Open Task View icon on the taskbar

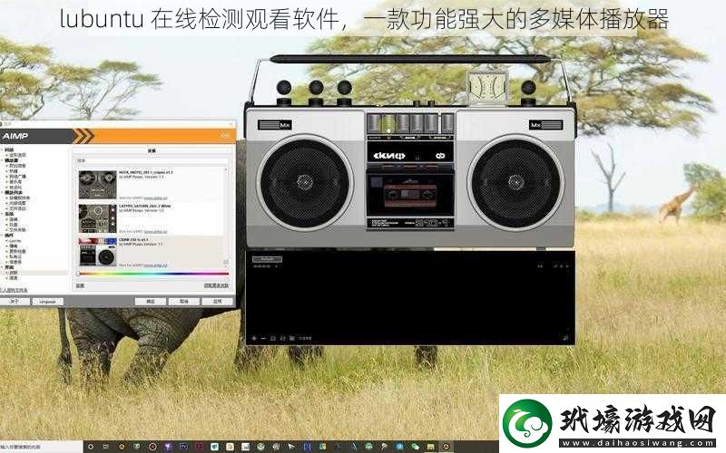click(x=105, y=447)
